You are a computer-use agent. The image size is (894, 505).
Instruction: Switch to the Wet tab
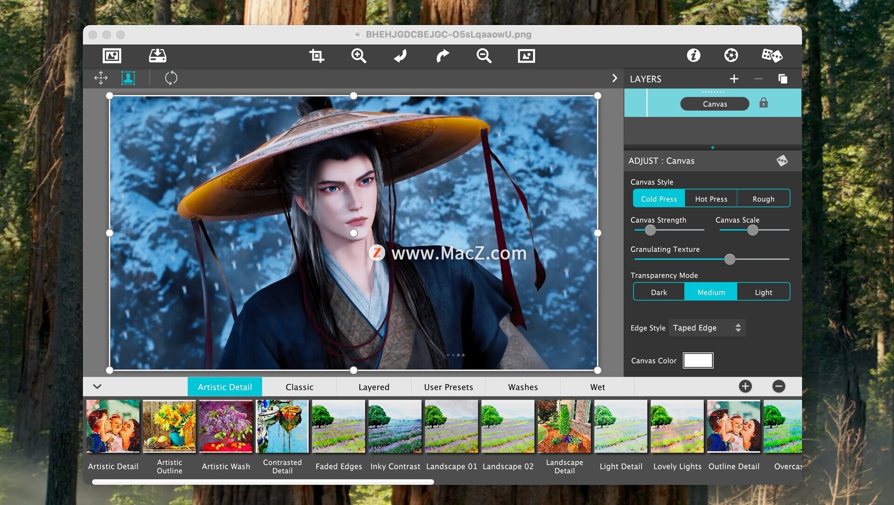[x=597, y=387]
